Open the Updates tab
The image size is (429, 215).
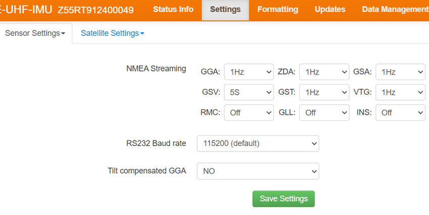pos(330,10)
